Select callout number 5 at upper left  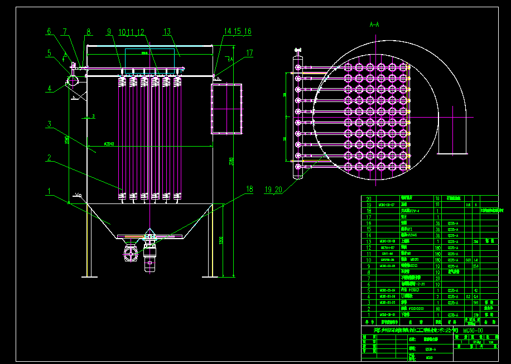pos(49,53)
